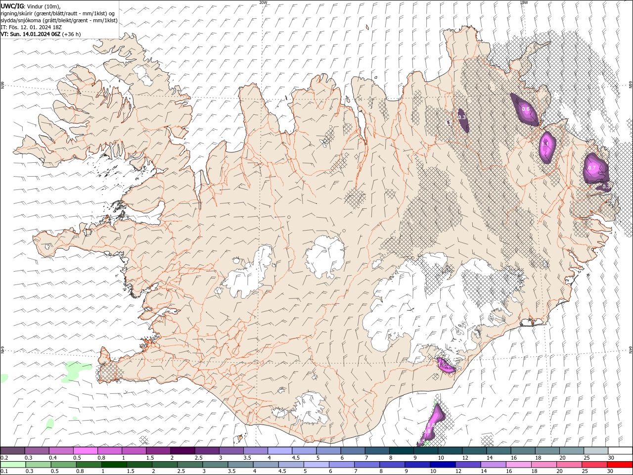The width and height of the screenshot is (633, 475).
Task: Pick the red lower swatch labeled 30
Action: click(620, 465)
